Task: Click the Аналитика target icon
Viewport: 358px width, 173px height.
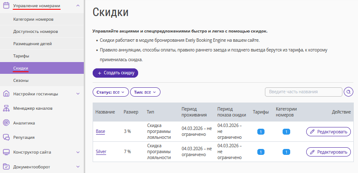Action: tap(6, 123)
